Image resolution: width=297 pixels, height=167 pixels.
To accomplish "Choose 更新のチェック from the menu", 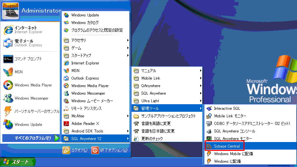I will pyautogui.click(x=152, y=139).
